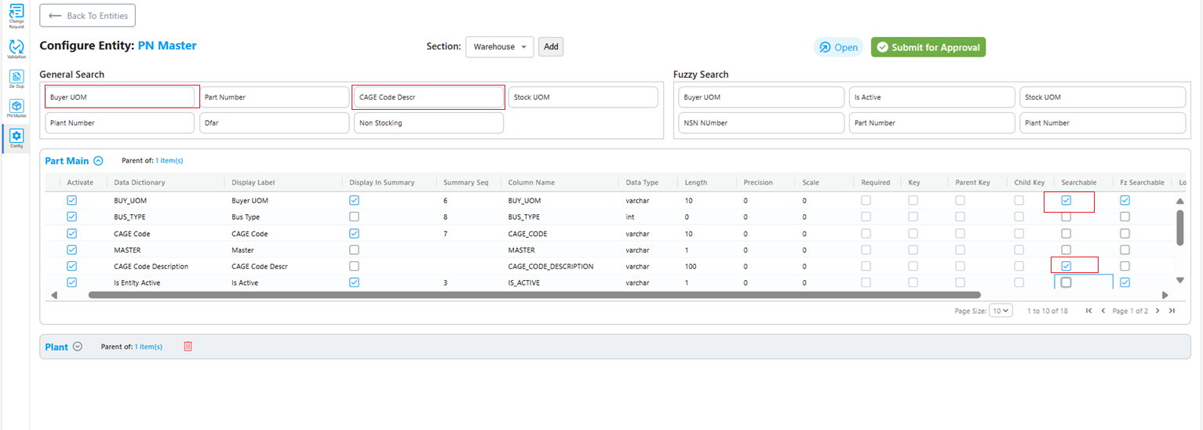Sort by Data Type column header

coord(642,183)
